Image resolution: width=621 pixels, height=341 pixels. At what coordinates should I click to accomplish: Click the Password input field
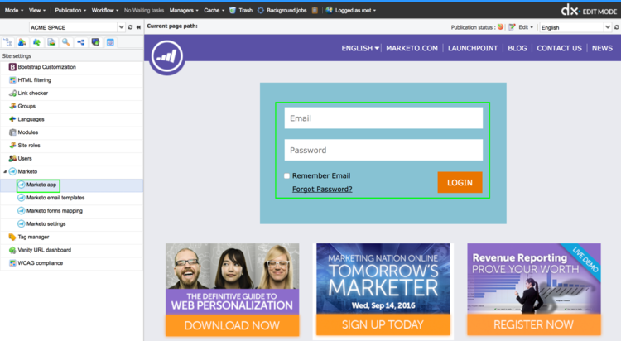tap(383, 150)
